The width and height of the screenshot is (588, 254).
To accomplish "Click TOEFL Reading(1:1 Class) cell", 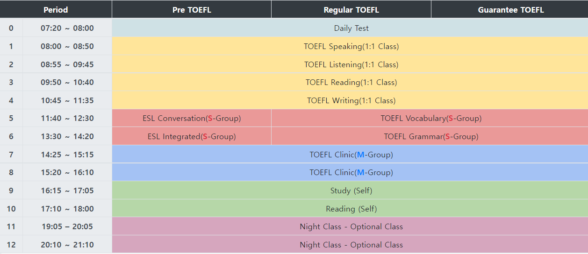I will click(x=351, y=82).
